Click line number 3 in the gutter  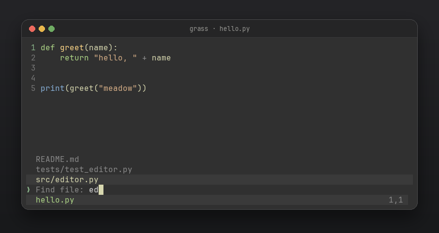pos(33,68)
